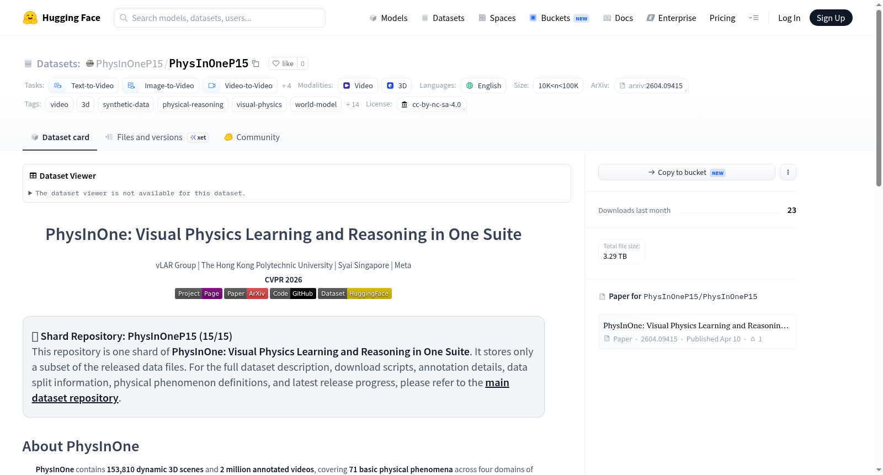Open the Project Page badge
Viewport: 883px width, 475px height.
(199, 293)
